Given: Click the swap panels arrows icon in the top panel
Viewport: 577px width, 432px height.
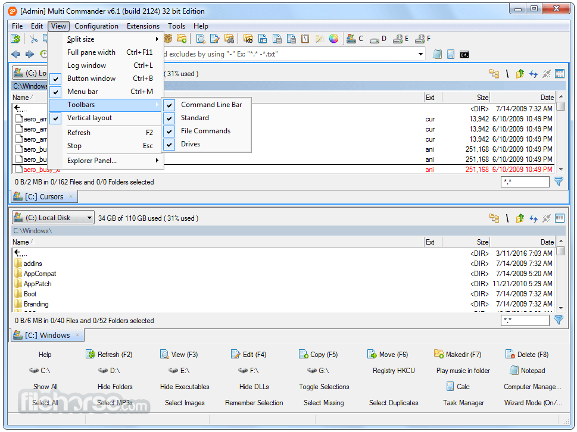Looking at the screenshot, I should (x=534, y=74).
